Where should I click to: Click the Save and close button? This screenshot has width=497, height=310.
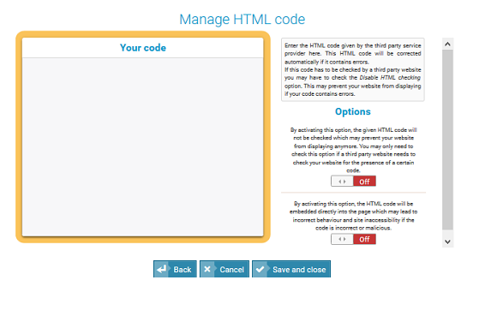(x=291, y=269)
